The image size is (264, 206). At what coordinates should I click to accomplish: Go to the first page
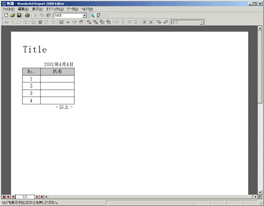click(8, 197)
